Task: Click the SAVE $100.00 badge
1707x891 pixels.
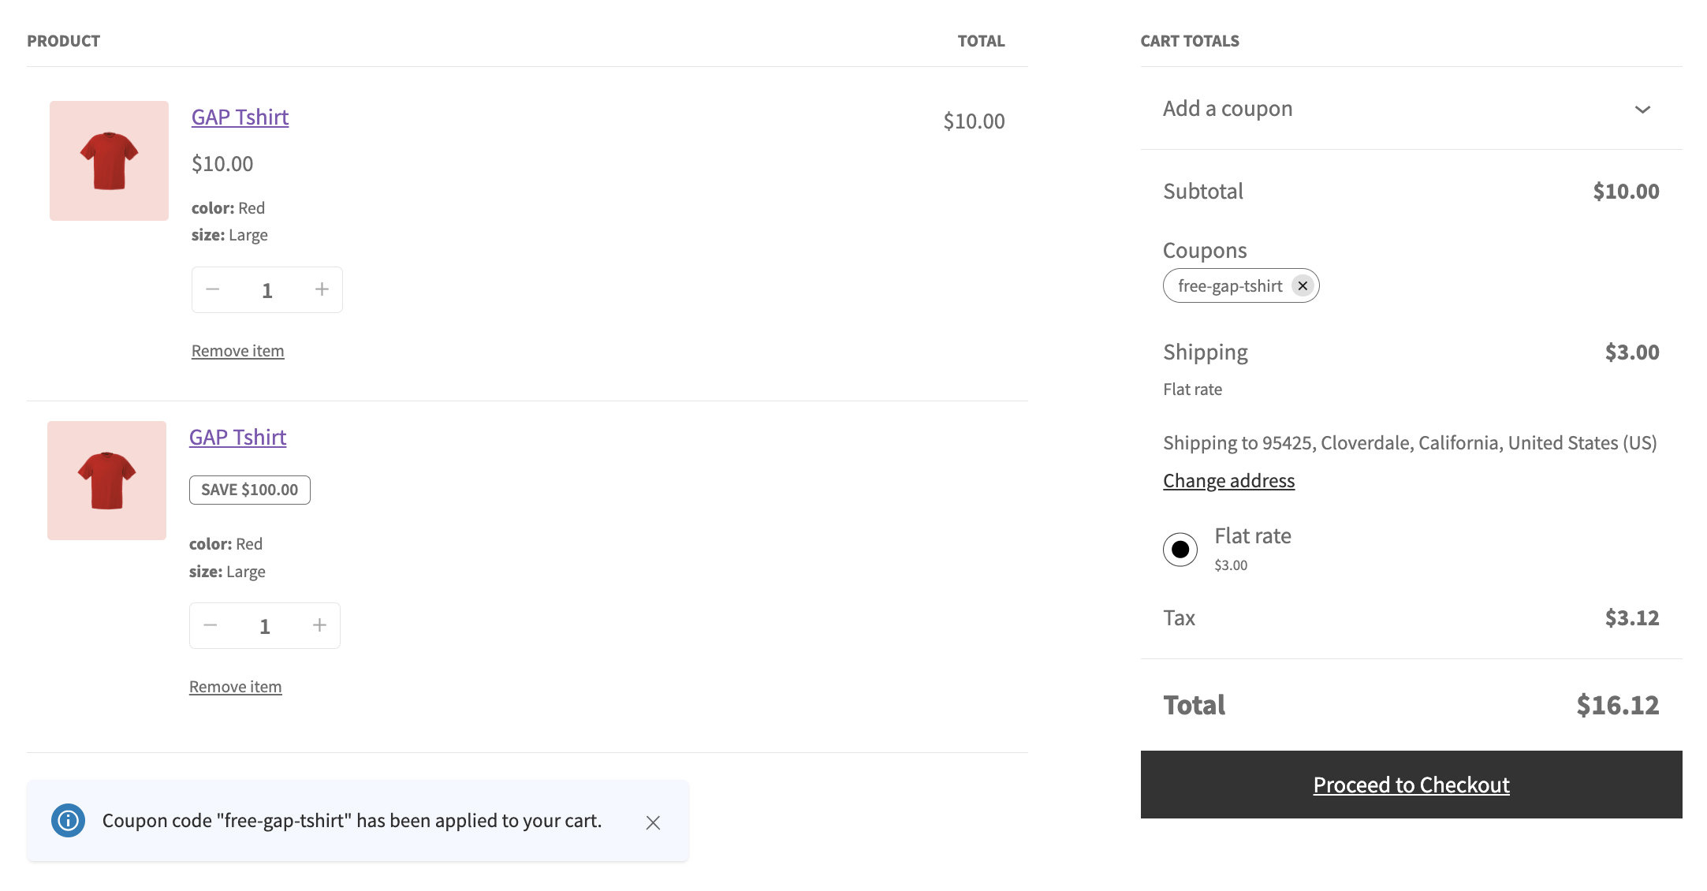Action: tap(249, 489)
